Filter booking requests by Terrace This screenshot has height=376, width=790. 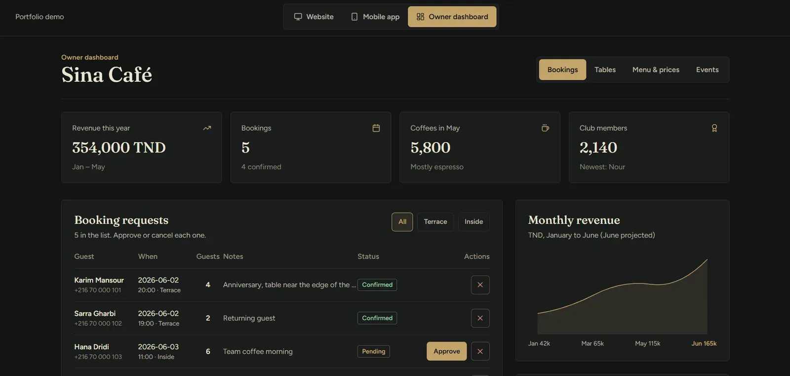pyautogui.click(x=435, y=222)
